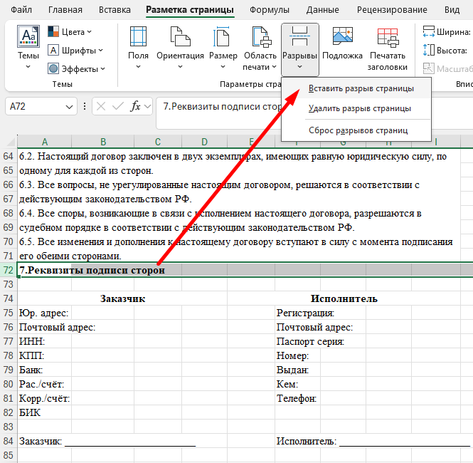473x463 pixels.
Task: Expand the Name Box dropdown arrow
Action: pos(69,107)
